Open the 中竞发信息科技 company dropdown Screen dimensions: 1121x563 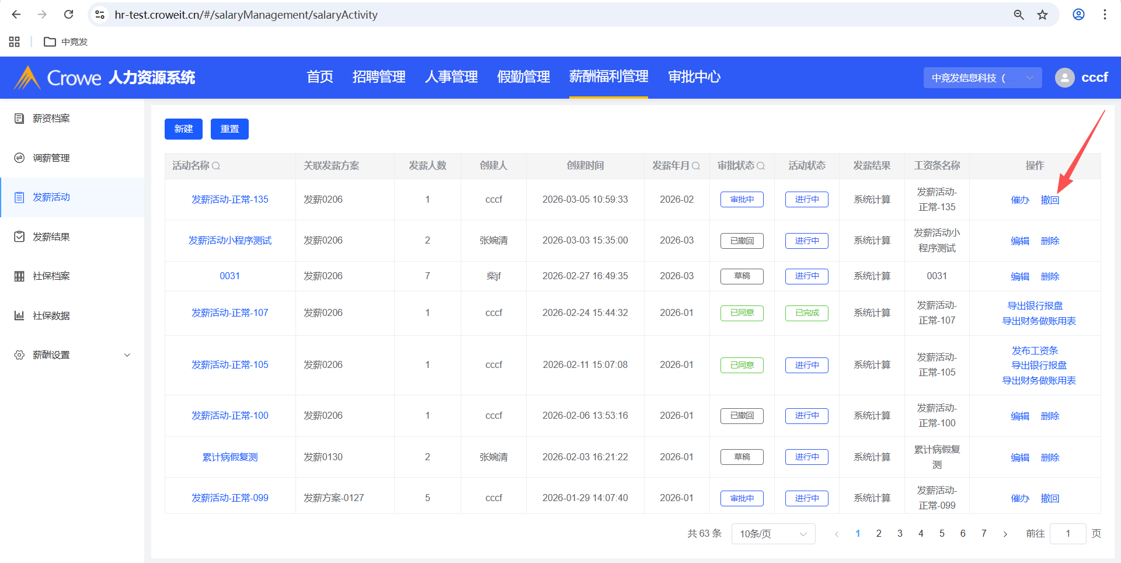[x=982, y=78]
